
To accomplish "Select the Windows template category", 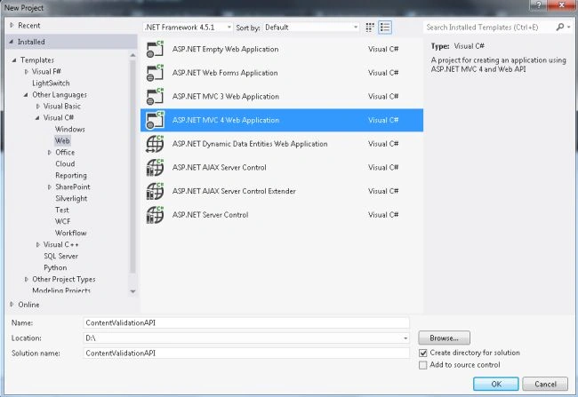I will pos(70,130).
